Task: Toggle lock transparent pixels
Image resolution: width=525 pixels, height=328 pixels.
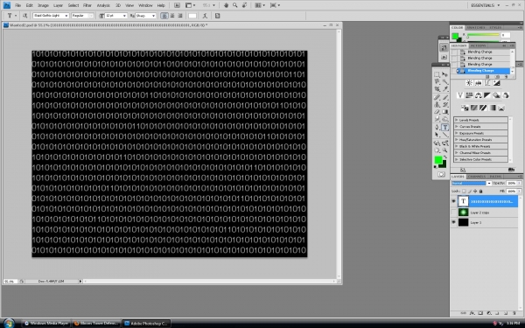Action: pos(464,191)
